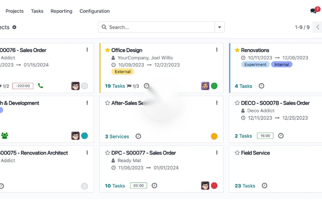The image size is (322, 201).
Task: Open the Configuration menu
Action: 95,11
